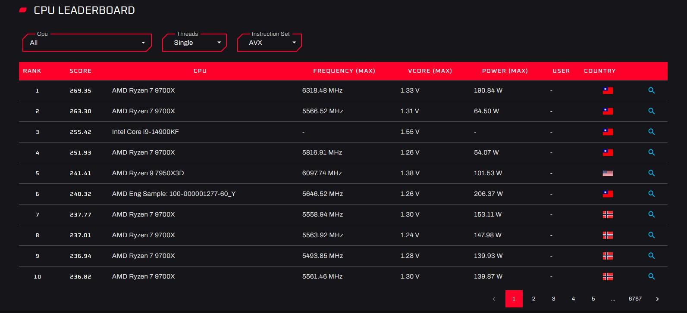Click magnifier icon for rank 1 entry
Image resolution: width=687 pixels, height=313 pixels.
[x=651, y=90]
